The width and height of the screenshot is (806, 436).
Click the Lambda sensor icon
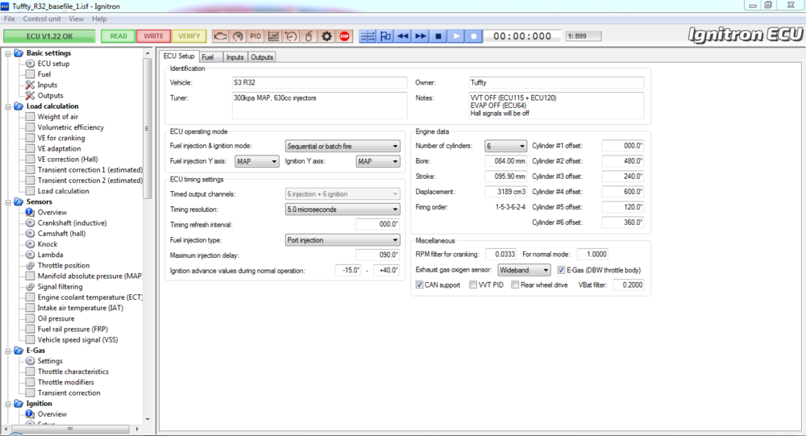tap(31, 255)
